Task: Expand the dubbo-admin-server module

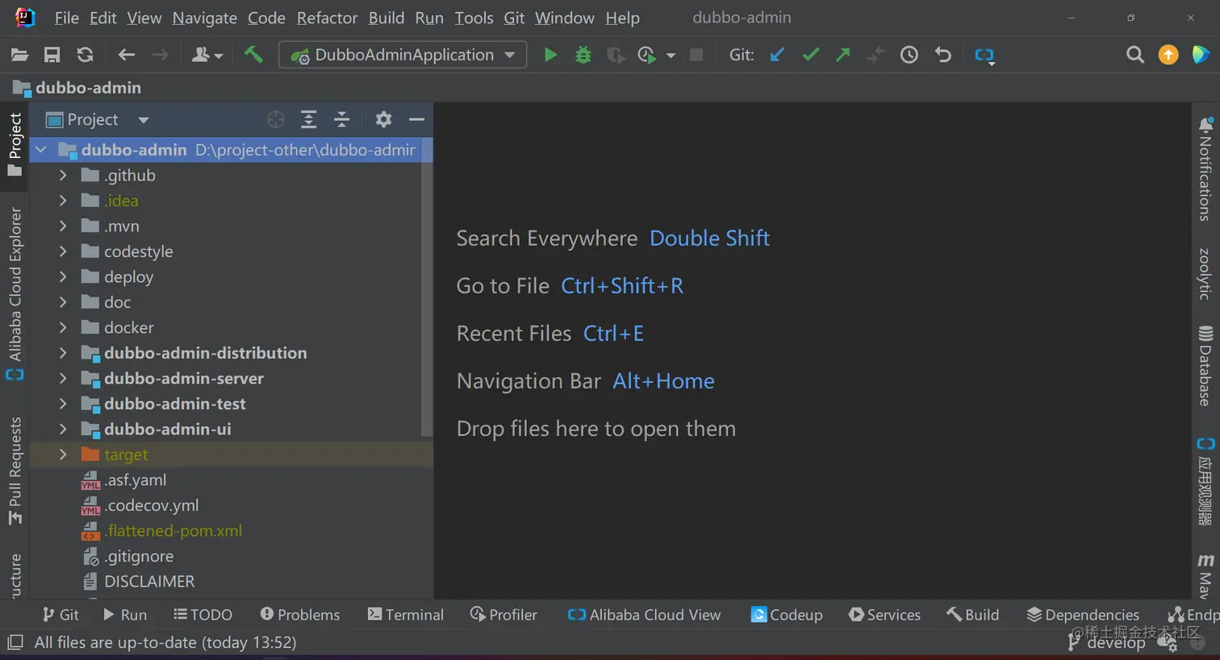Action: pos(63,378)
